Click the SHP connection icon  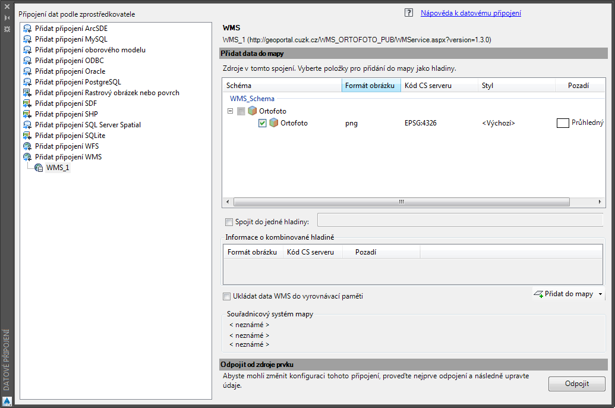point(27,114)
